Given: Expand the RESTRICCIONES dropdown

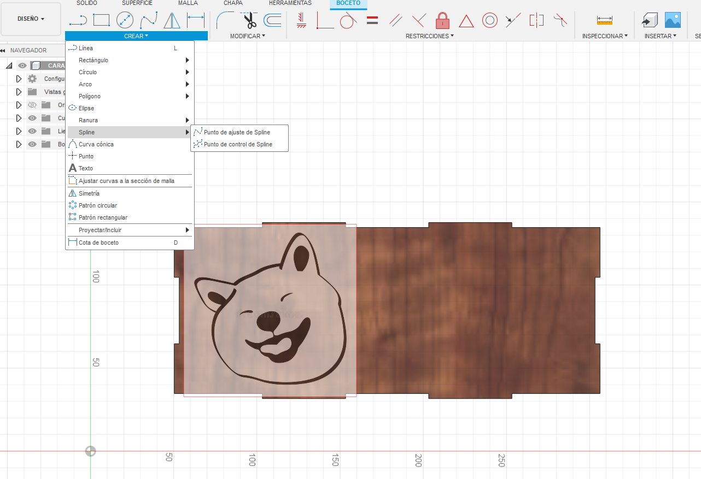Looking at the screenshot, I should coord(430,36).
